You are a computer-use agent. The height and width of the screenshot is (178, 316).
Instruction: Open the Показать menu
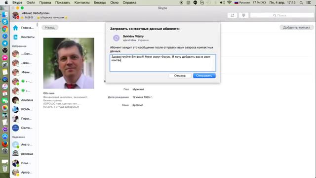63,2
